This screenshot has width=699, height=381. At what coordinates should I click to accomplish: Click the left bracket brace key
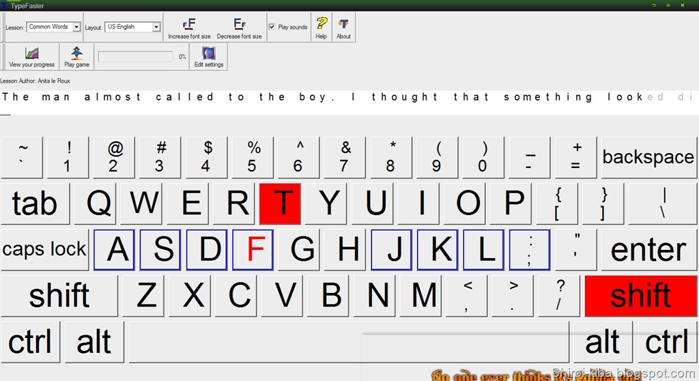coord(557,203)
